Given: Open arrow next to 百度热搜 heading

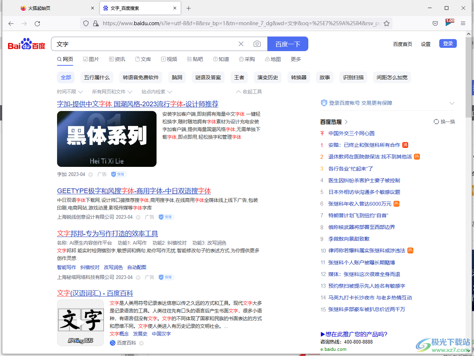Looking at the screenshot, I should click(346, 122).
